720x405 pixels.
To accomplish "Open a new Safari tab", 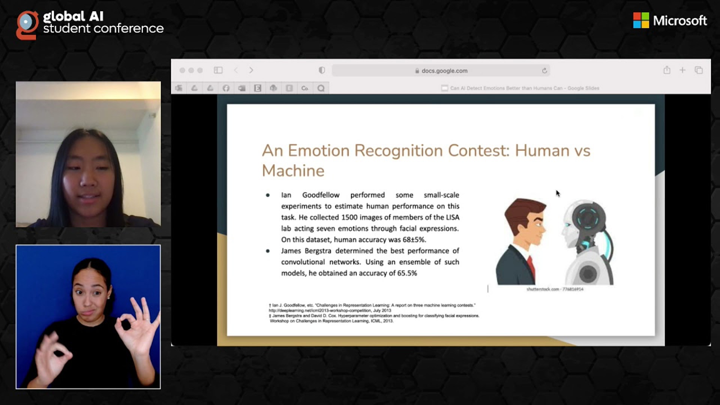I will point(682,70).
